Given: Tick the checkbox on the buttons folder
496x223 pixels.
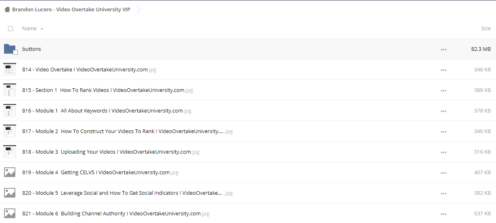Looking at the screenshot, I should 15,52.
